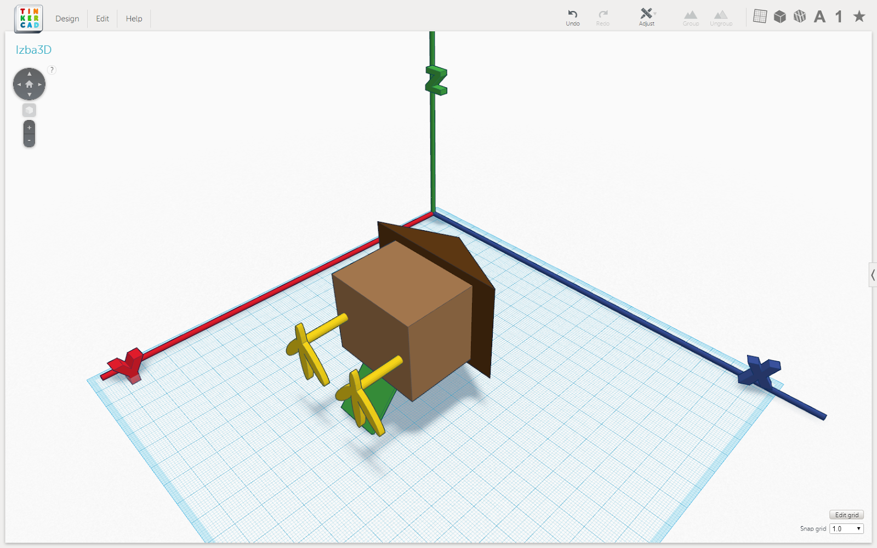Viewport: 877px width, 548px height.
Task: Click the Group shapes icon
Action: click(691, 18)
